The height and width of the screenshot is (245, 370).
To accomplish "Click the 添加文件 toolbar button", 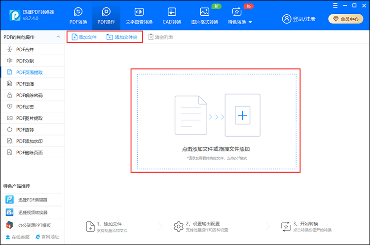I will coord(84,37).
